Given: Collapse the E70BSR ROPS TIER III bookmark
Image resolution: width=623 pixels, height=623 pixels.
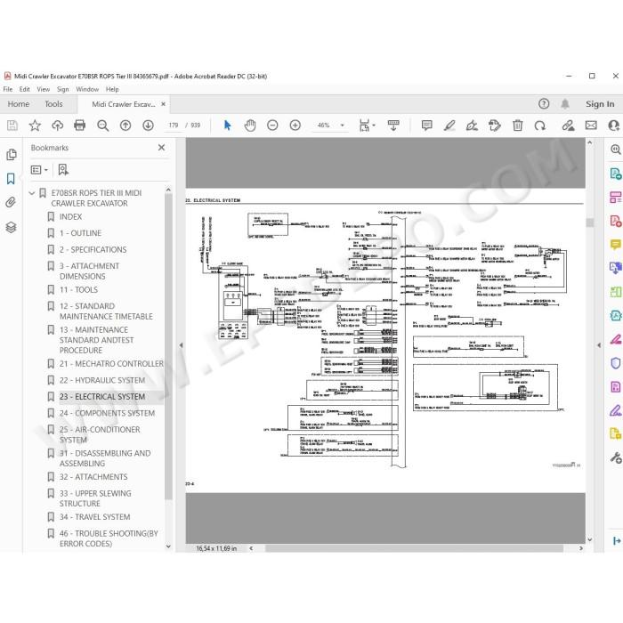Looking at the screenshot, I should tap(32, 193).
